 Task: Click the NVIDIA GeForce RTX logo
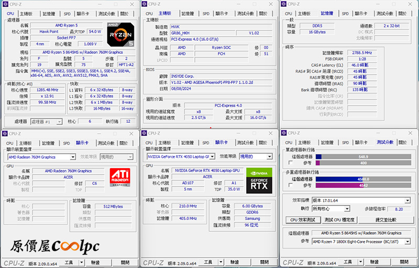coord(259,181)
